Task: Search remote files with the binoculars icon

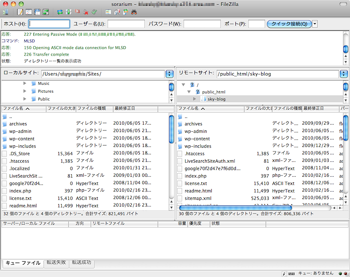Action: (x=134, y=12)
